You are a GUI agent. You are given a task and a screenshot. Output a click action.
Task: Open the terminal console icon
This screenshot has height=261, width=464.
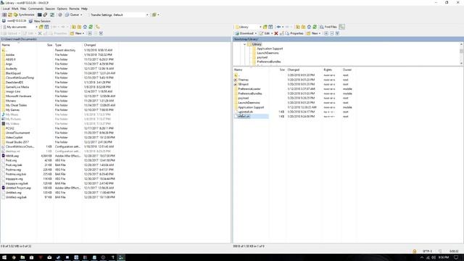coord(39,14)
